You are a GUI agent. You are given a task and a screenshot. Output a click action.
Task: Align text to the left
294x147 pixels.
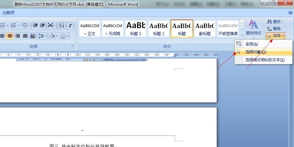click(x=3, y=36)
